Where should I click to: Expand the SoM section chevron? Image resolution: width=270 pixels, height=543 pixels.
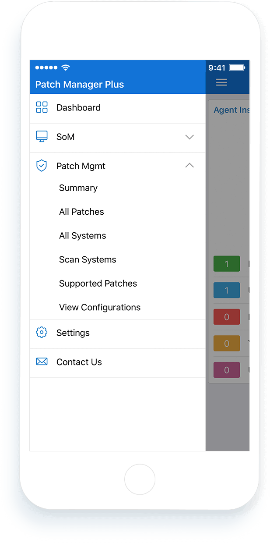(189, 137)
